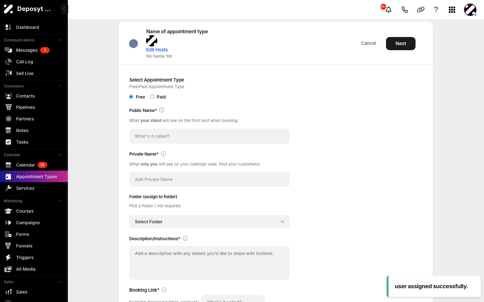Open Sell Live in sidebar

click(34, 73)
